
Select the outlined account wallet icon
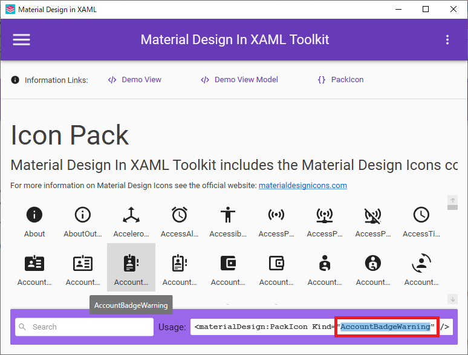click(276, 263)
